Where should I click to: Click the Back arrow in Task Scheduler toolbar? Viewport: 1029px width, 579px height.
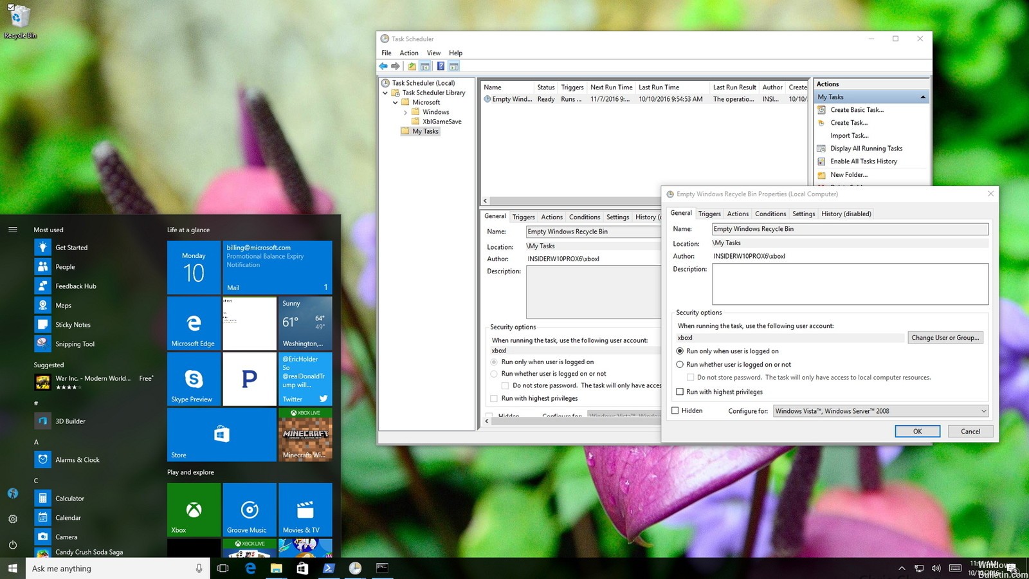click(x=383, y=66)
